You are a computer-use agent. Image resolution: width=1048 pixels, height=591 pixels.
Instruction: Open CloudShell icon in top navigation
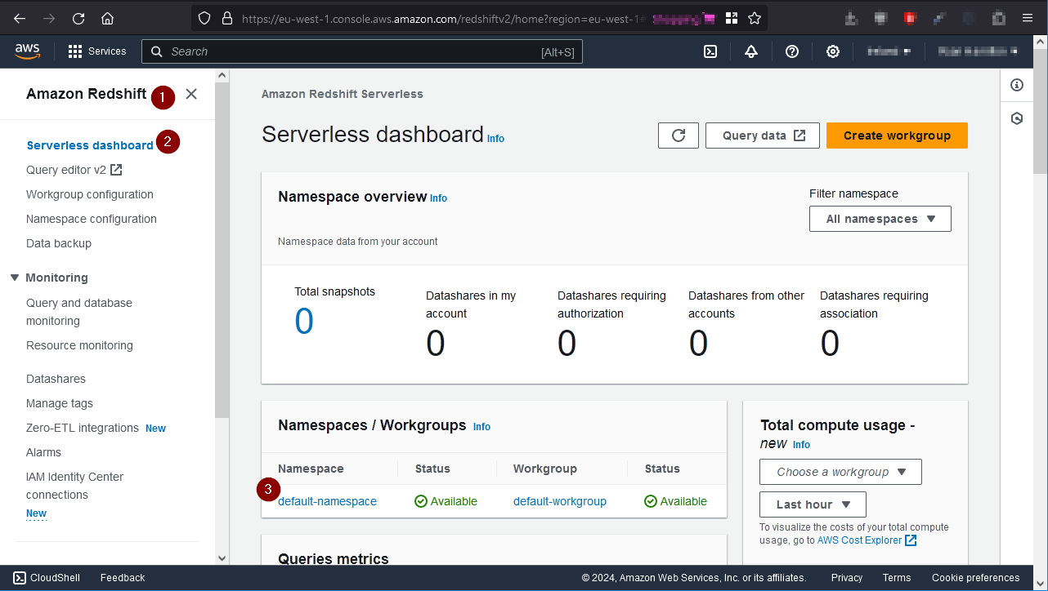click(x=711, y=51)
